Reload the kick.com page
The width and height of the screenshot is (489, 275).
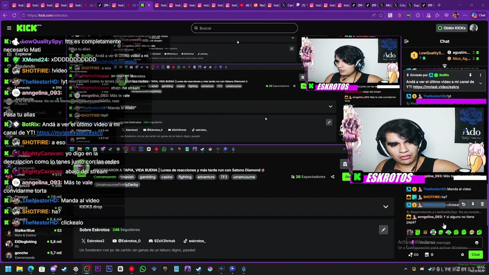pyautogui.click(x=14, y=15)
